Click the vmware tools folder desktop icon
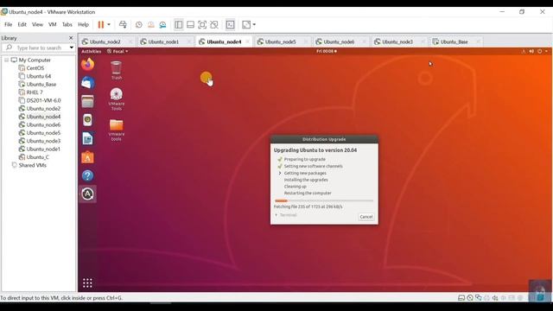Screen dimensions: 553x311 pyautogui.click(x=117, y=130)
